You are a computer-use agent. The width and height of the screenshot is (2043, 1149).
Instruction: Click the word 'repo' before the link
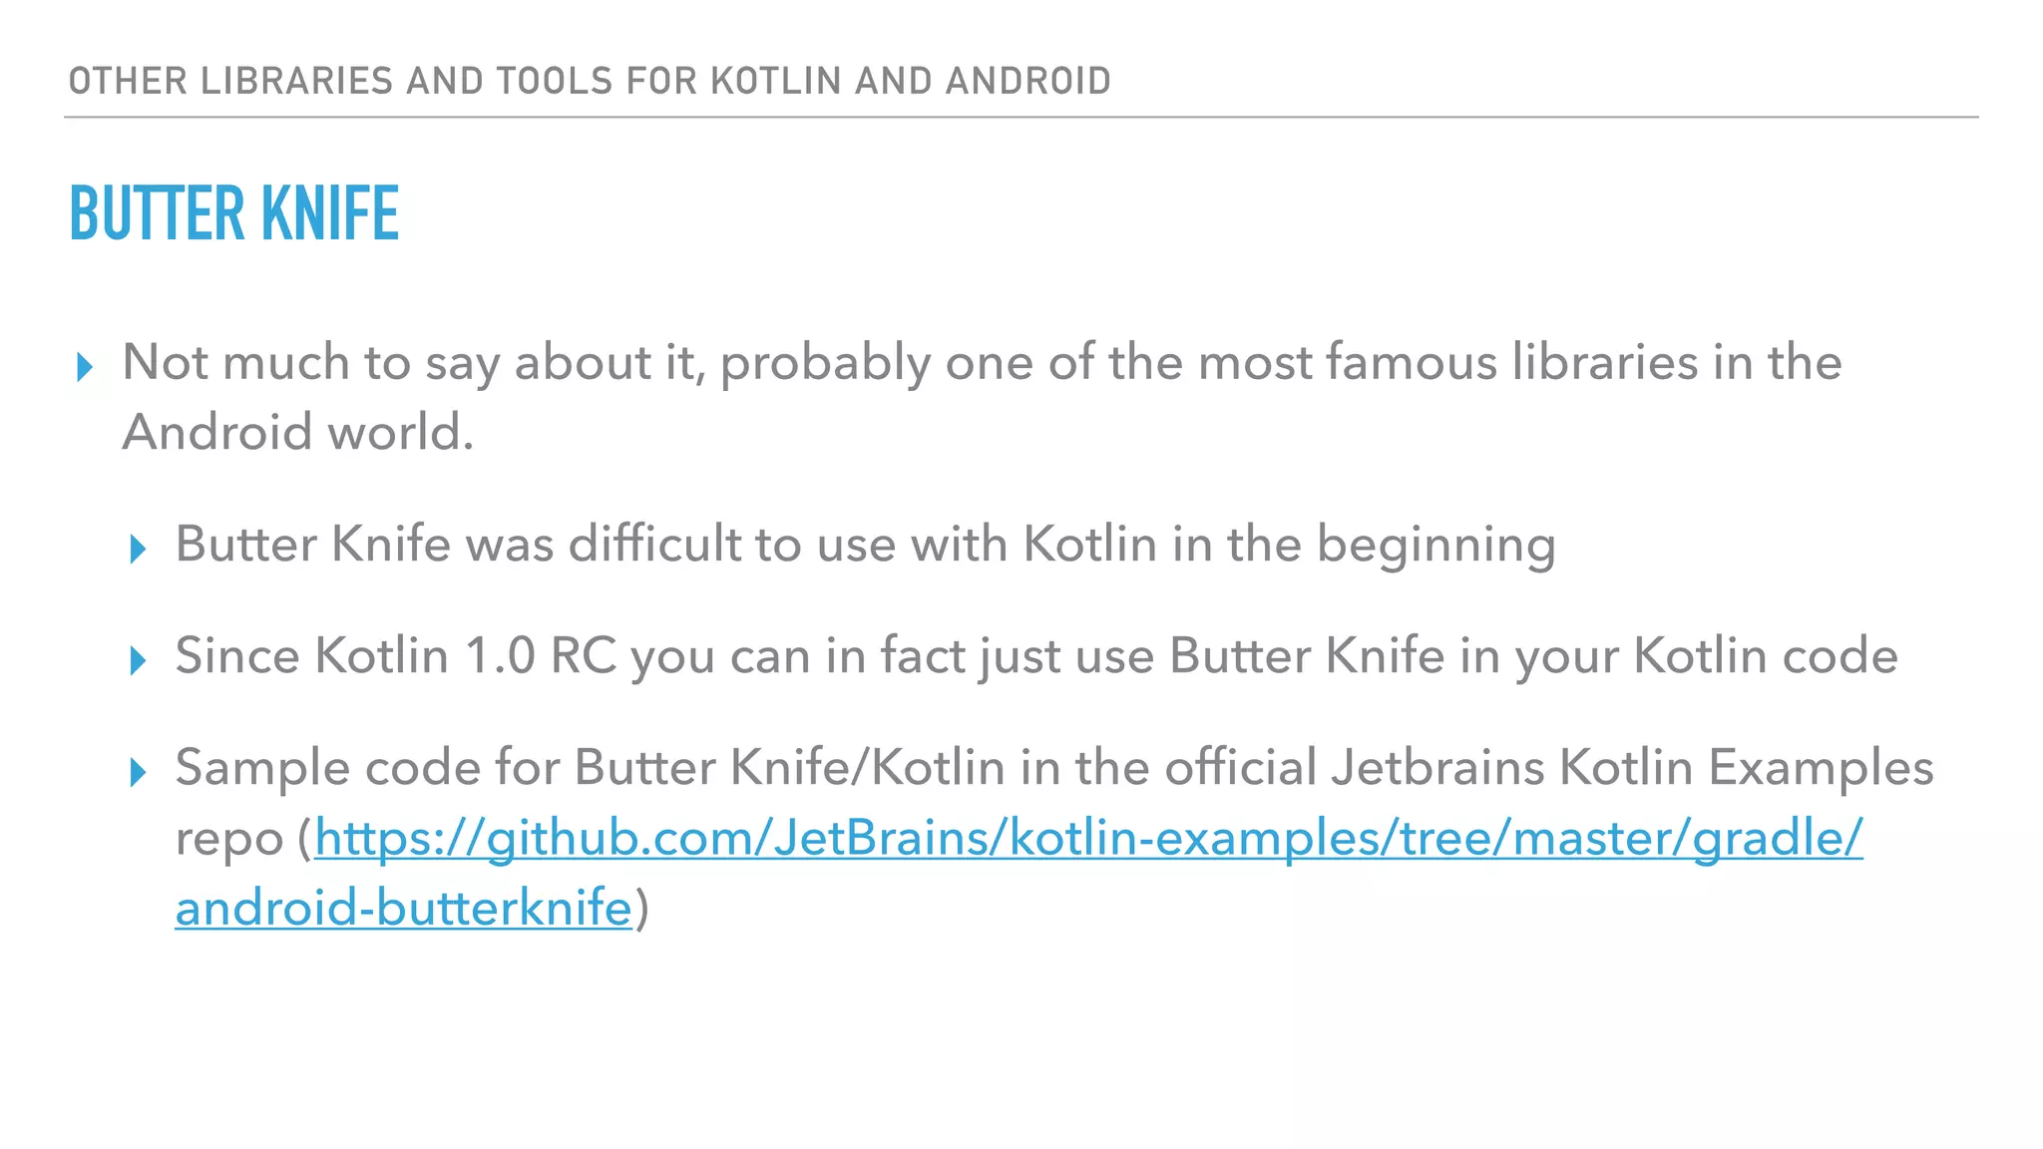(x=230, y=841)
